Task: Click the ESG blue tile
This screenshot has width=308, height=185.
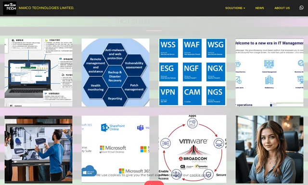Action: [168, 72]
